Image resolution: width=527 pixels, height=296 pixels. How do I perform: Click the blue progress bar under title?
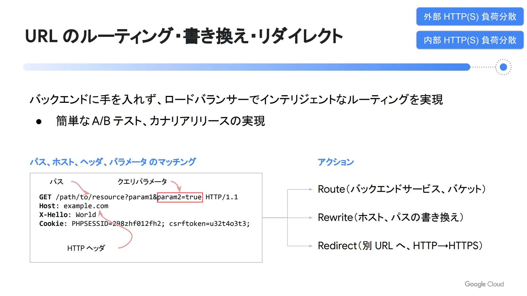247,67
